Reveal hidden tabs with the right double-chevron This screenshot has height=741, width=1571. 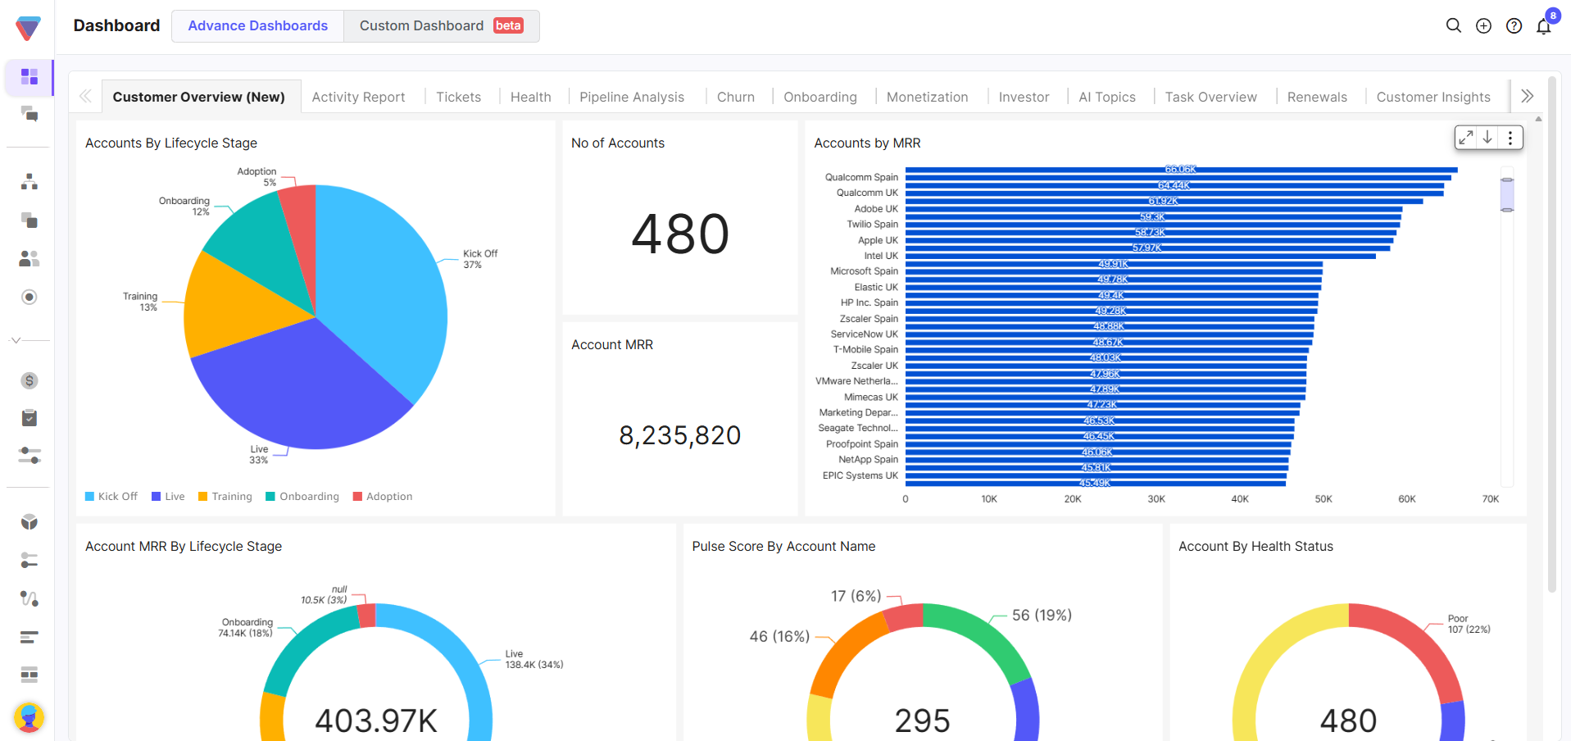click(1527, 95)
